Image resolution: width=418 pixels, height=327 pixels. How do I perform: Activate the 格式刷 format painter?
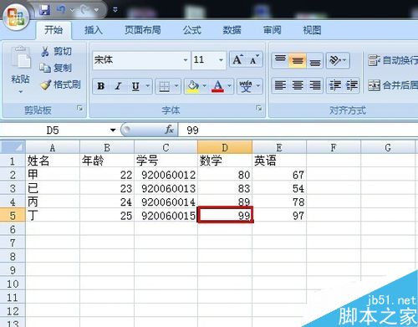[x=60, y=84]
